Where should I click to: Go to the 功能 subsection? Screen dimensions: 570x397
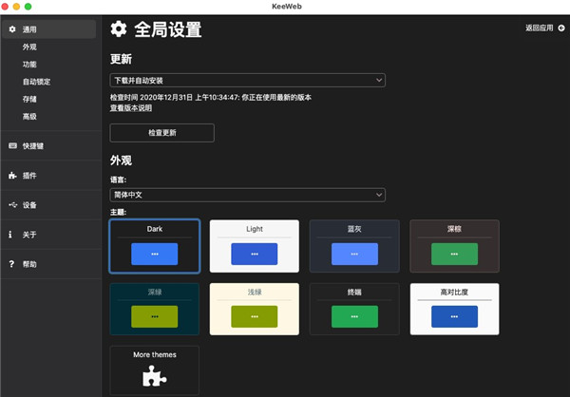pos(29,65)
